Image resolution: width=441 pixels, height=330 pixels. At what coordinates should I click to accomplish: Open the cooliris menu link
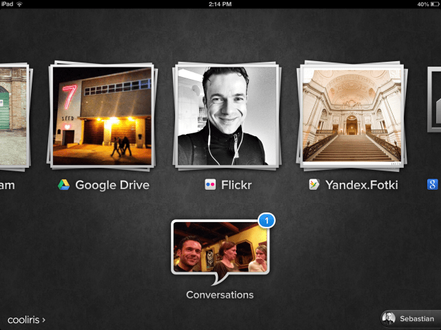(x=26, y=320)
